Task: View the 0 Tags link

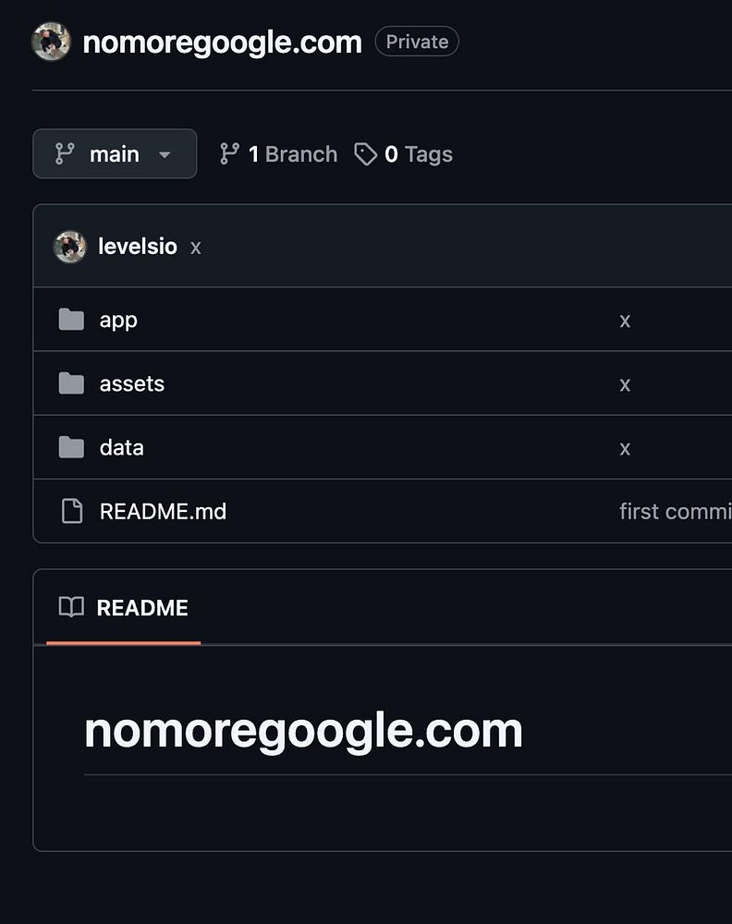Action: (x=418, y=154)
